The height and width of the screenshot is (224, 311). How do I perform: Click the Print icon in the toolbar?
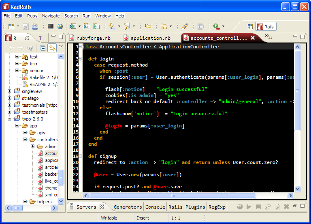tap(35, 27)
